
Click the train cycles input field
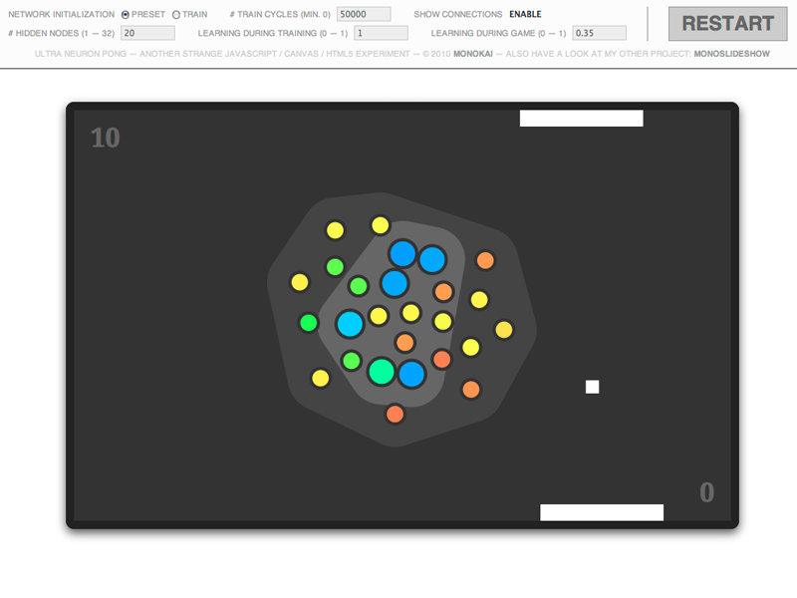[366, 14]
